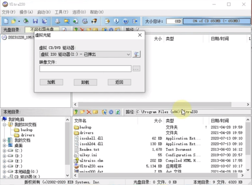Expand the (E:) drive node
The image size is (252, 185).
click(5, 161)
